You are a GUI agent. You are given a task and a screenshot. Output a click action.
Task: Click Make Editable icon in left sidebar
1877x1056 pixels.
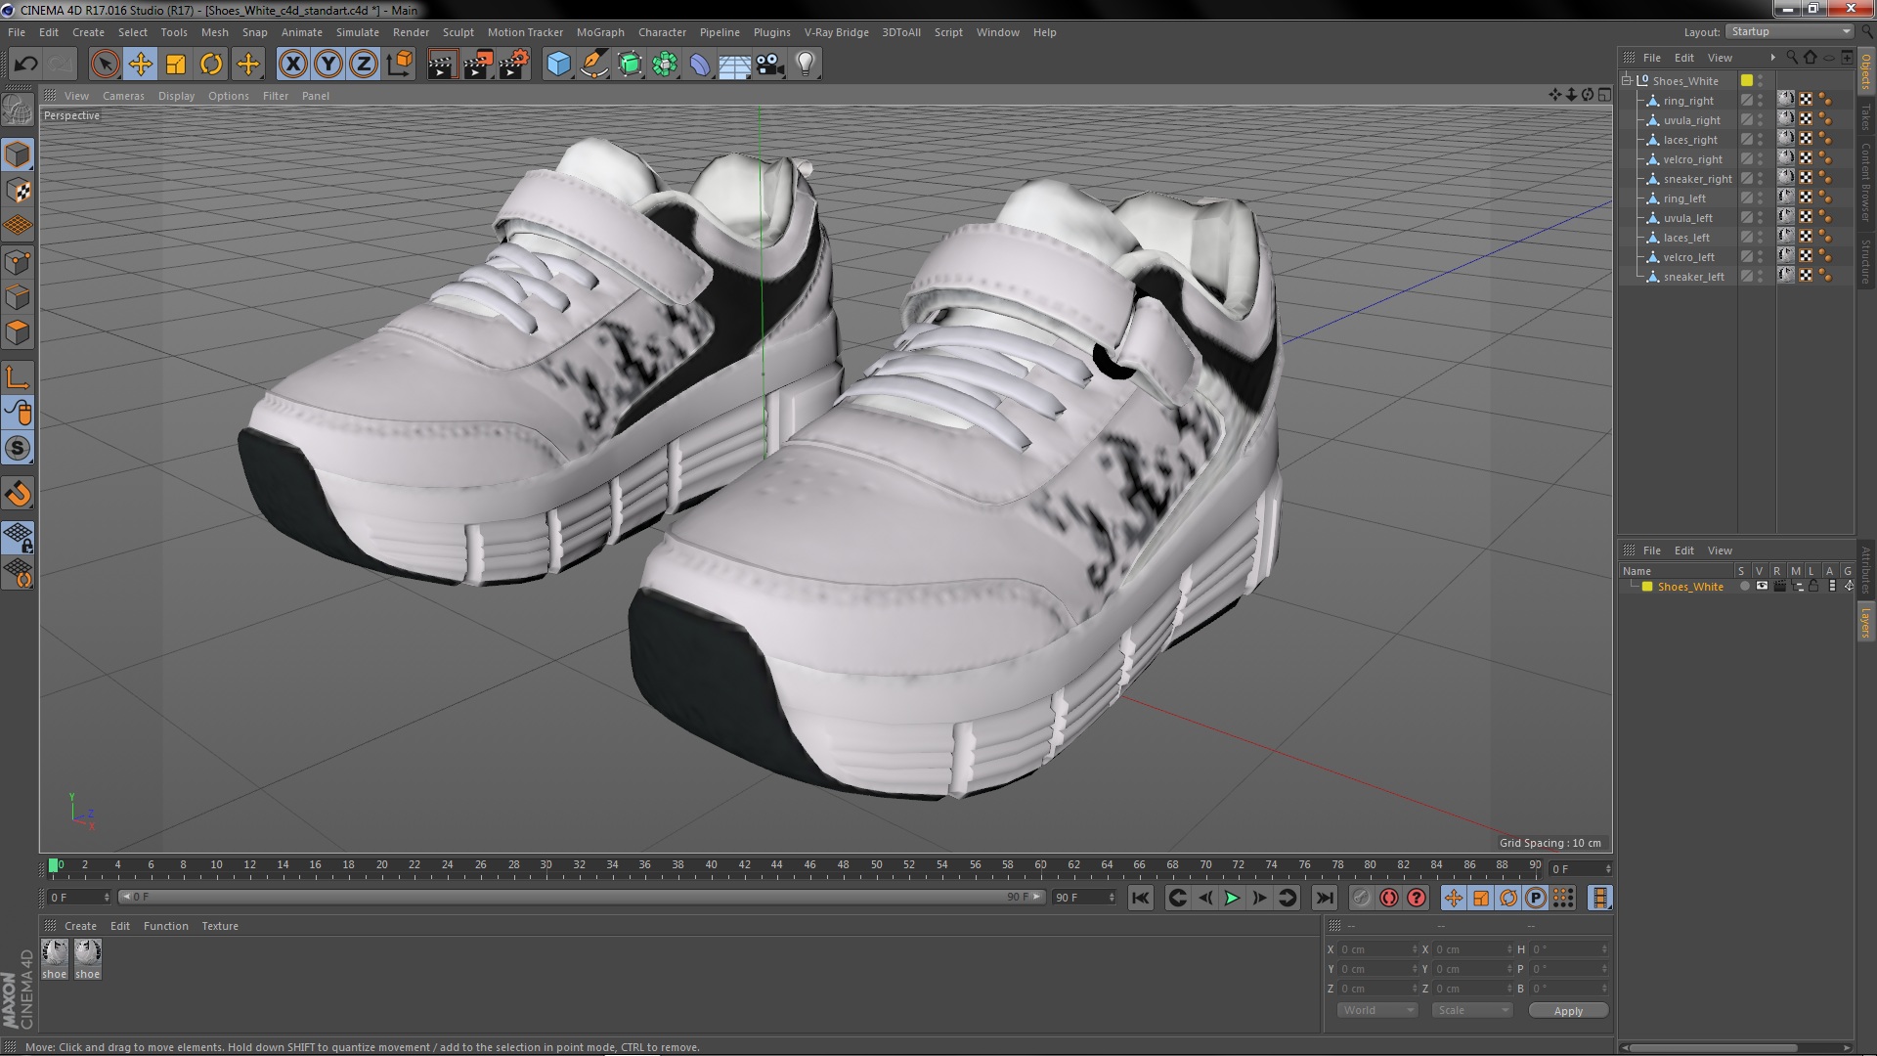(18, 110)
